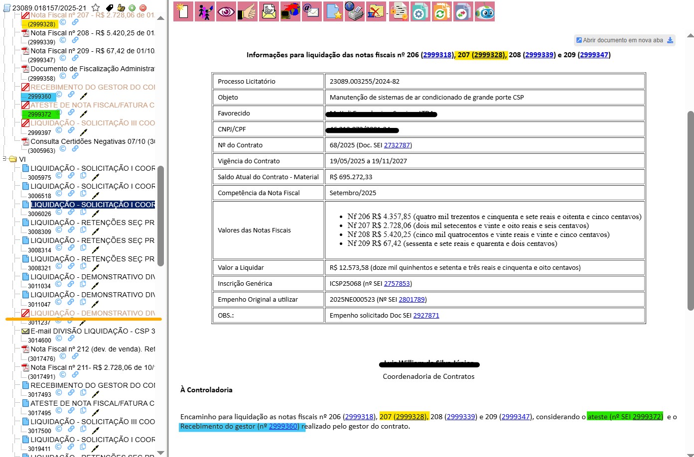Screen dimensions: 694x457
Task: Click 'Abrir documento em nova aba' link
Action: tap(623, 40)
